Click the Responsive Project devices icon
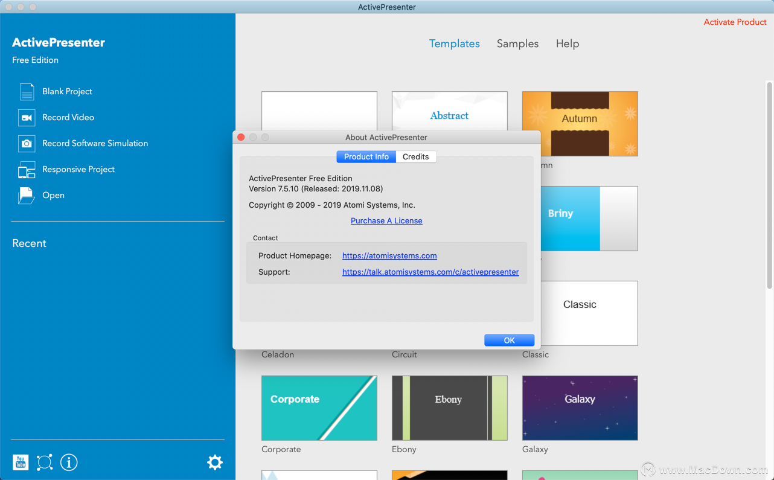Viewport: 774px width, 480px height. (x=27, y=170)
